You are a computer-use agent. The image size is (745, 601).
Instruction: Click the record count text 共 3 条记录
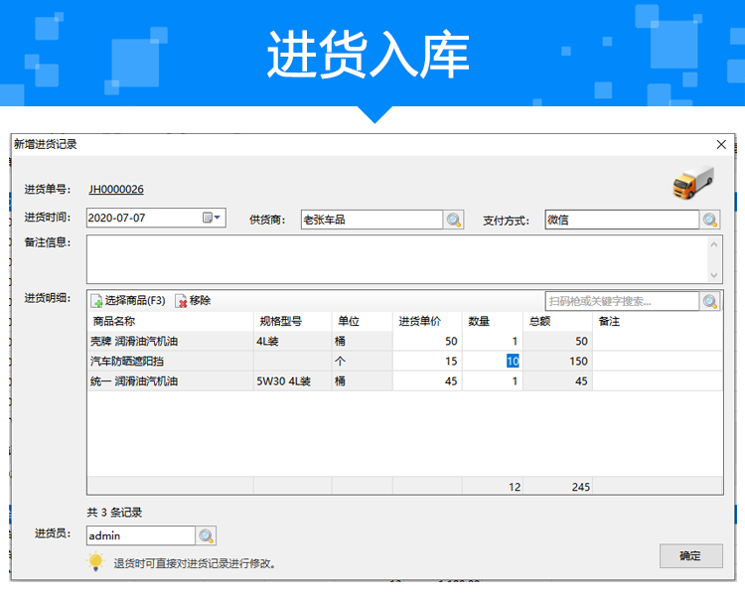[x=114, y=513]
